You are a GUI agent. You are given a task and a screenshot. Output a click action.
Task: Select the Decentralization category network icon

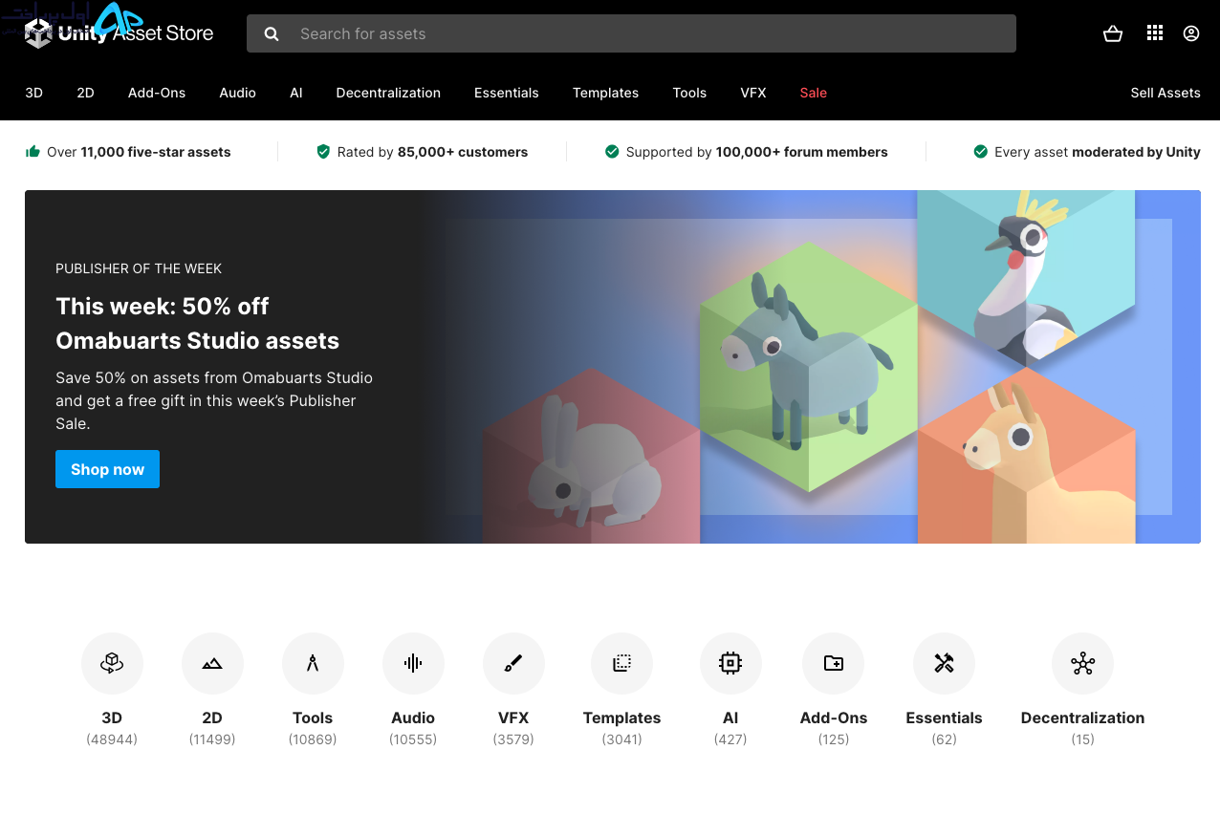pyautogui.click(x=1082, y=663)
